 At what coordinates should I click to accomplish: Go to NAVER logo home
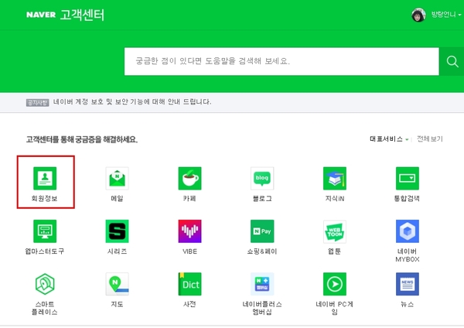[x=41, y=15]
